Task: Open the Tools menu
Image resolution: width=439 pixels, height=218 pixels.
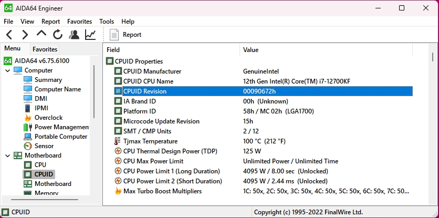Action: point(107,22)
